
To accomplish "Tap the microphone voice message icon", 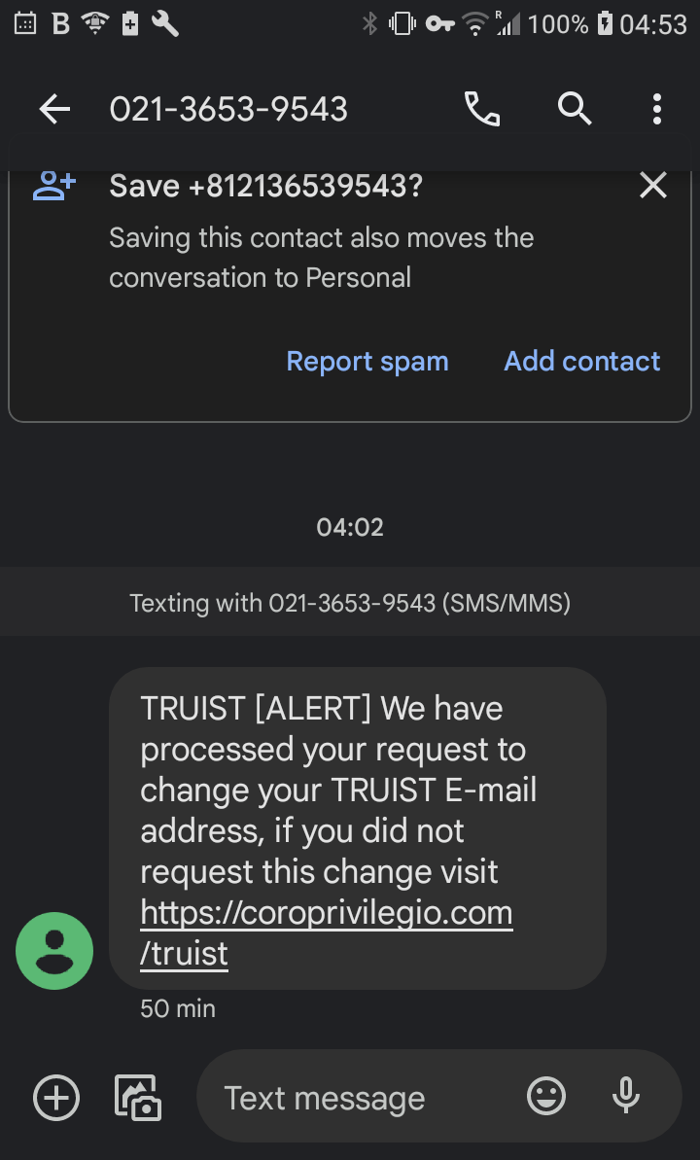I will point(626,1097).
